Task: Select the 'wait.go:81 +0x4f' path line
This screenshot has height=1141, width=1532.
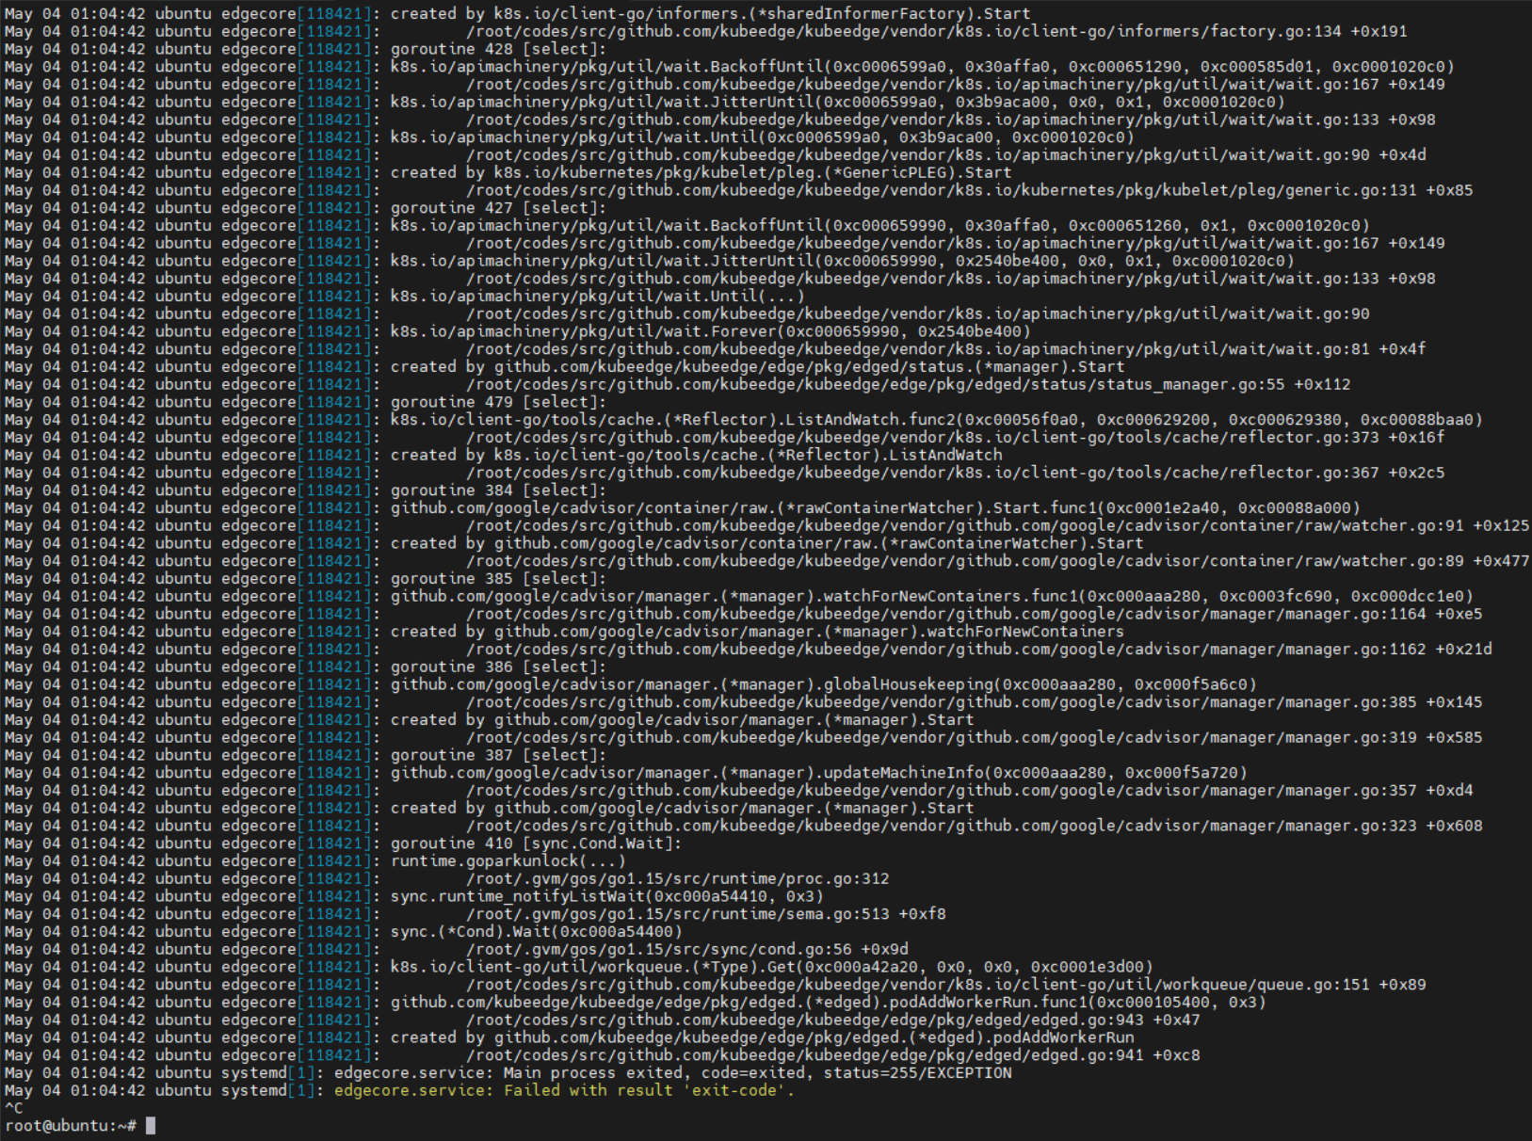Action: tap(716, 349)
